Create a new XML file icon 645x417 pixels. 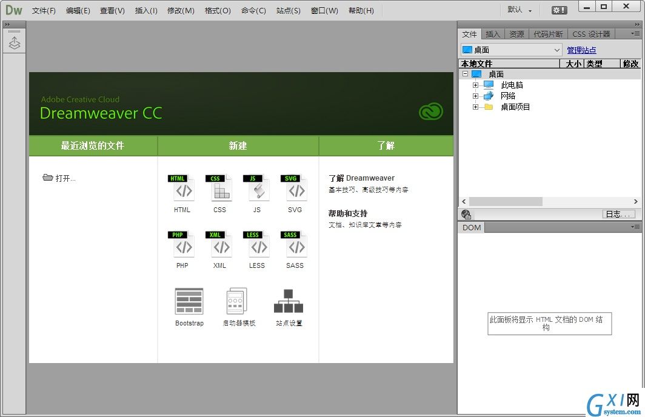pyautogui.click(x=219, y=244)
